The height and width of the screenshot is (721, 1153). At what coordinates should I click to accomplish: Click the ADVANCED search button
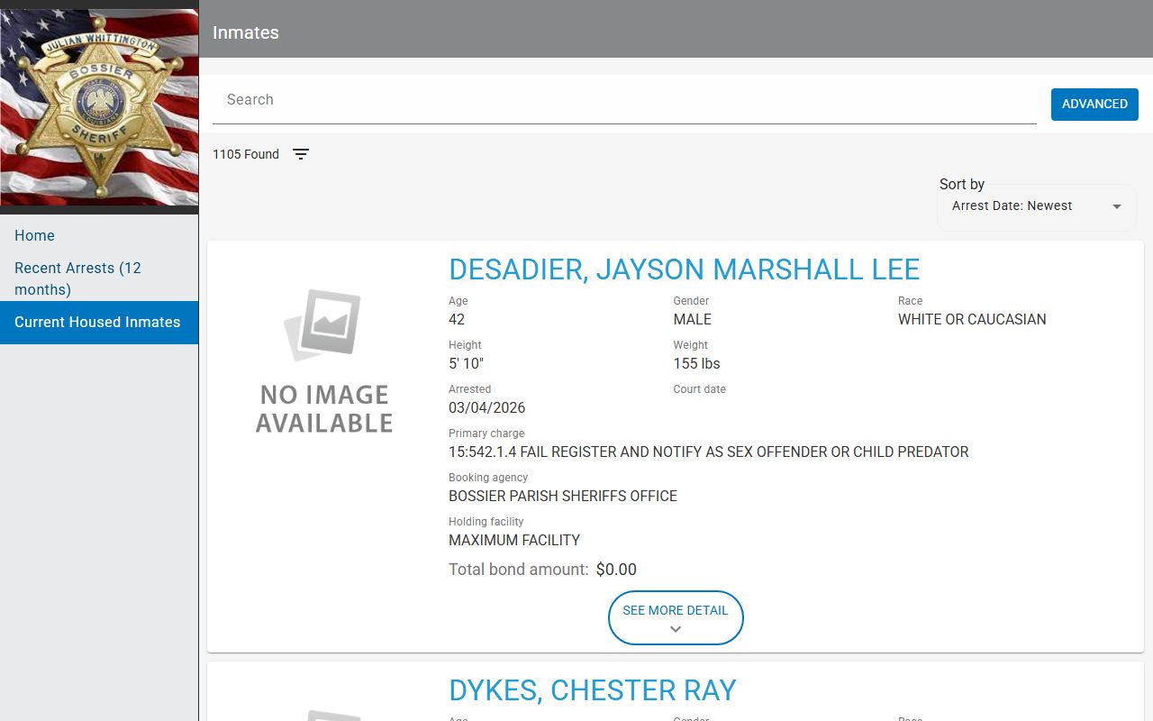click(1094, 104)
